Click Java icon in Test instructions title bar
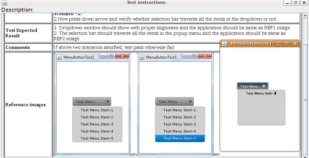 4,3
